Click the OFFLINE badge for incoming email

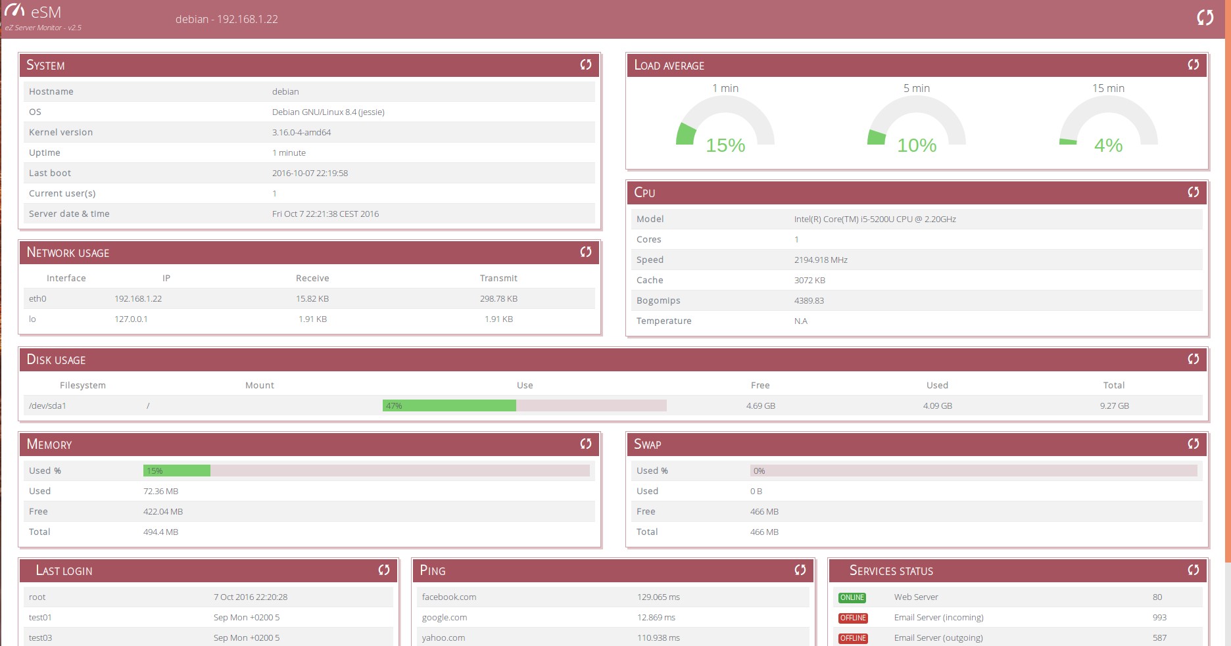853,618
